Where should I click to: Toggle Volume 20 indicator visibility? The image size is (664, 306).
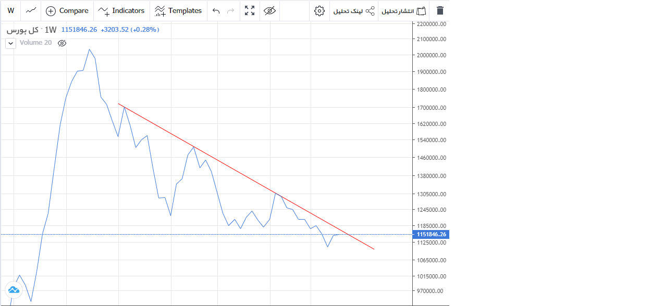62,43
